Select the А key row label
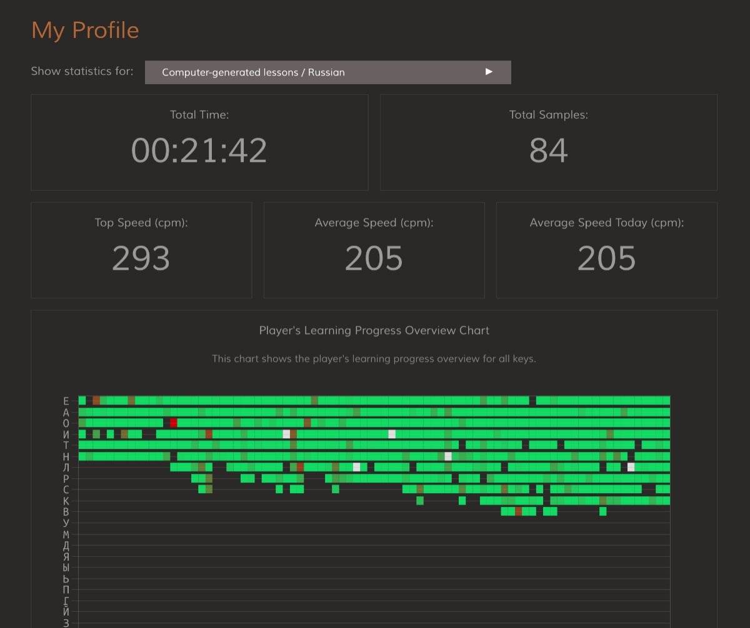The image size is (750, 628). click(66, 412)
